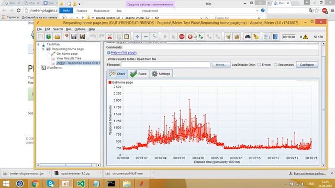Open the Run menu in JMeter
This screenshot has width=335, height=188.
69,29
